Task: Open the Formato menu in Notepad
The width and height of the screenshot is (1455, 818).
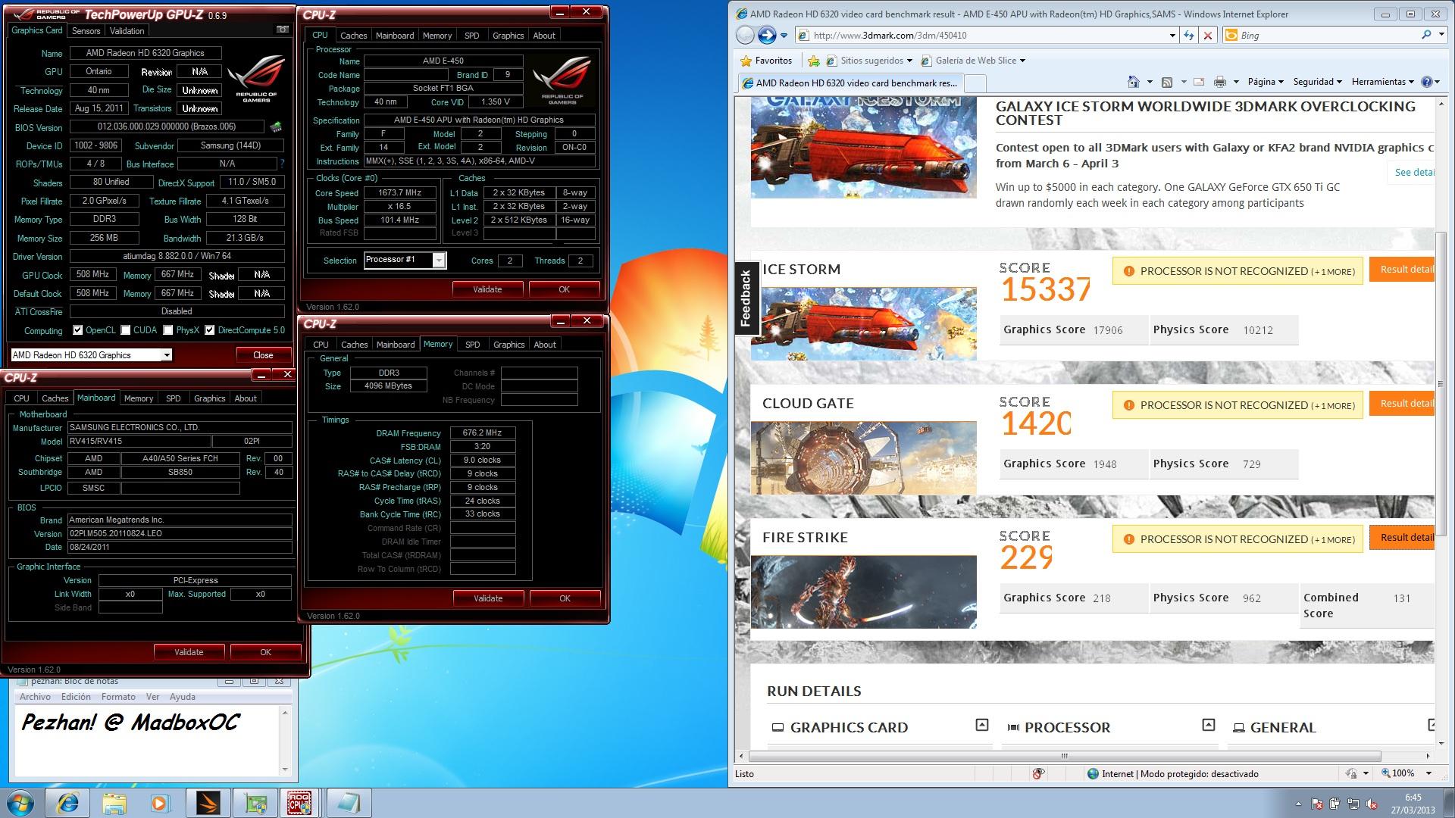Action: (x=118, y=697)
